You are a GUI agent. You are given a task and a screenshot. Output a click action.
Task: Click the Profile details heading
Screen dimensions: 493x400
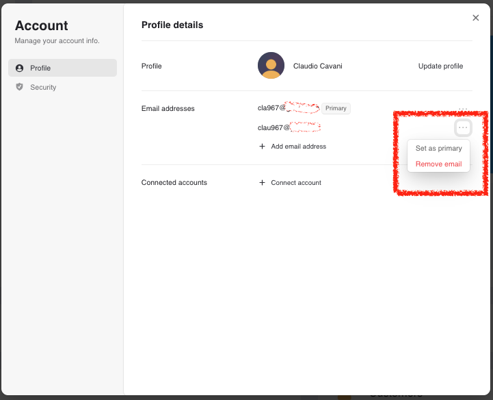[172, 25]
